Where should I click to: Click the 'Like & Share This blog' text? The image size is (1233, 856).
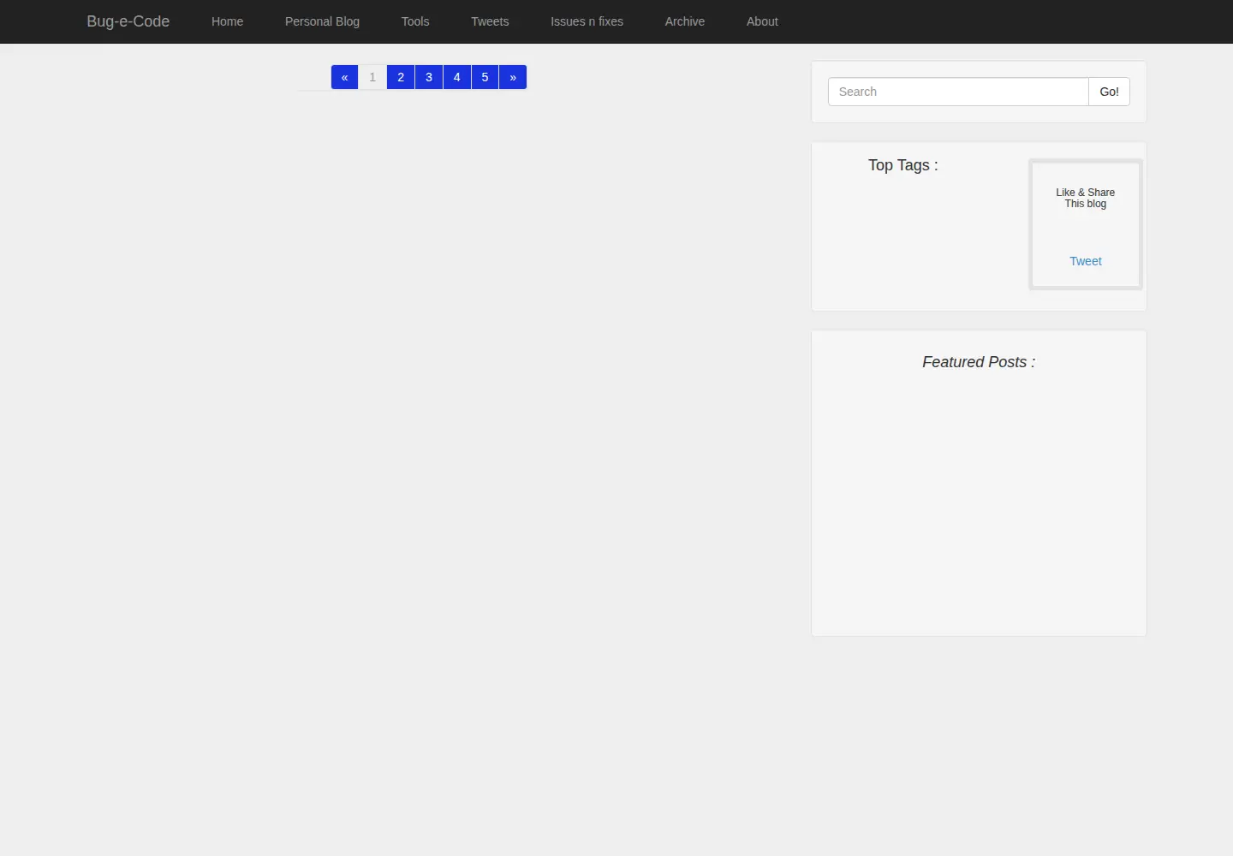coord(1086,198)
